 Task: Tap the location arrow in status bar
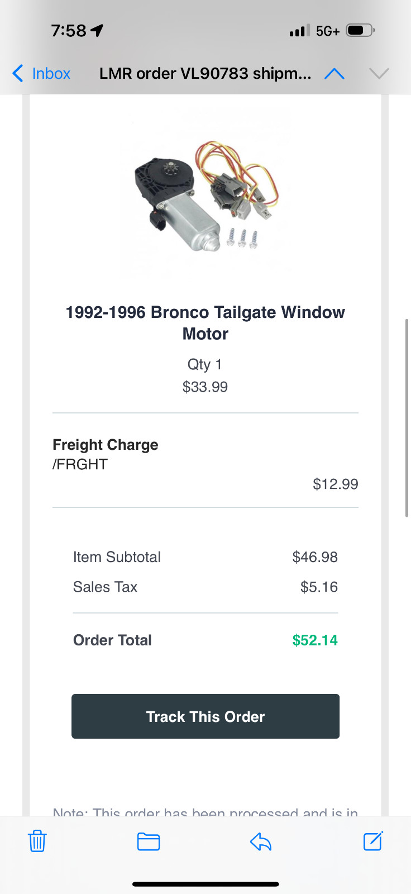point(97,31)
